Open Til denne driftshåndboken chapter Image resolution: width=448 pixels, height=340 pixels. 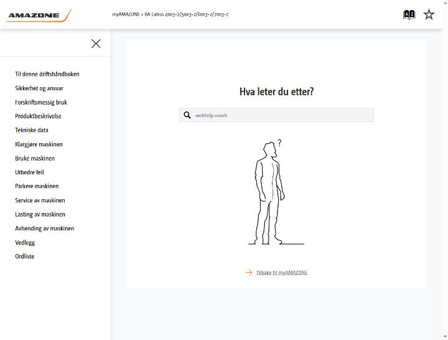[x=47, y=74]
